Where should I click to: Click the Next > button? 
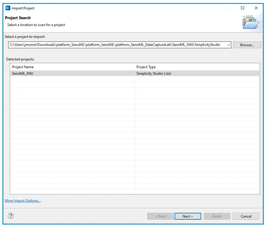[x=188, y=216]
